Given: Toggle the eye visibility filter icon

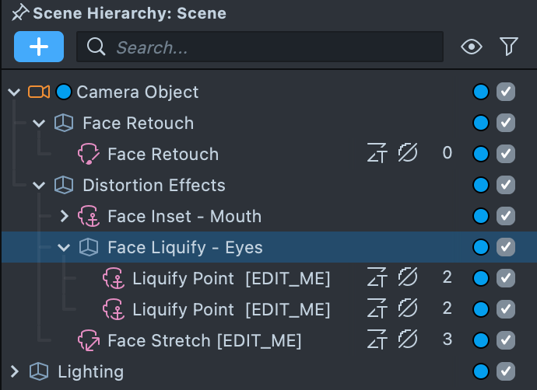Looking at the screenshot, I should (471, 47).
